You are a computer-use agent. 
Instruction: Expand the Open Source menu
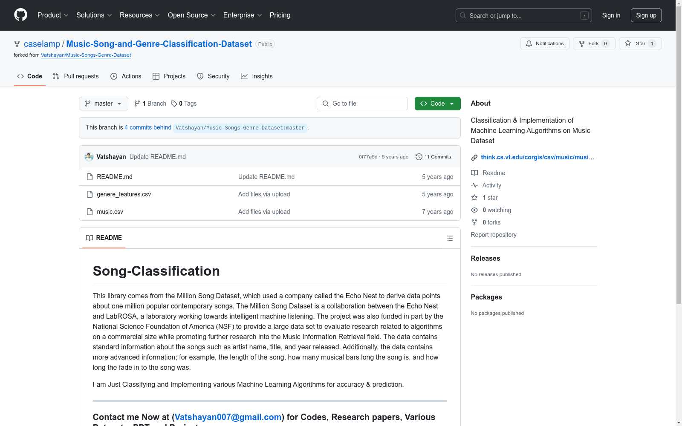tap(192, 15)
